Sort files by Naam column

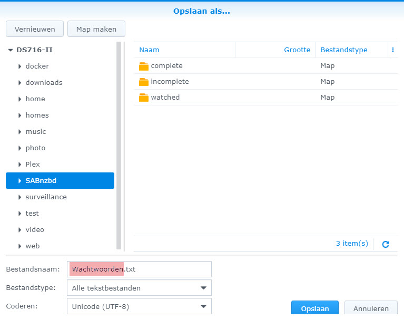[x=150, y=50]
